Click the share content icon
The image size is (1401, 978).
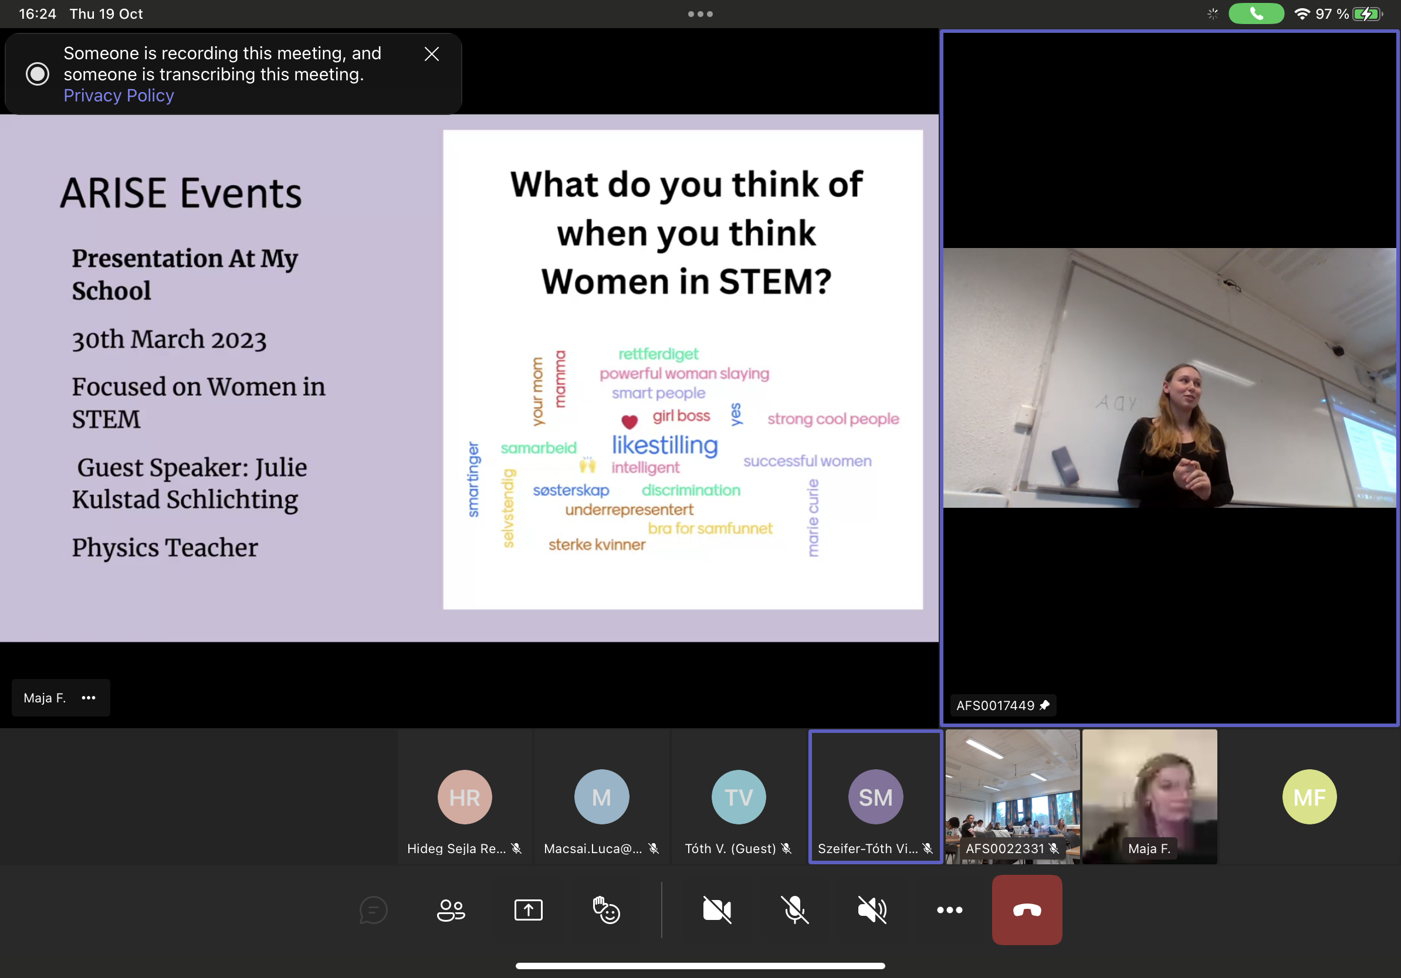[x=529, y=910]
